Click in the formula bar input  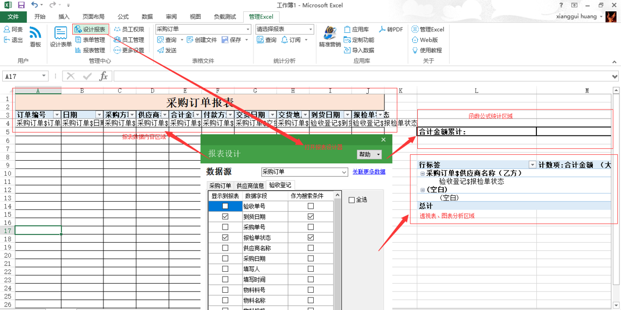click(362, 76)
